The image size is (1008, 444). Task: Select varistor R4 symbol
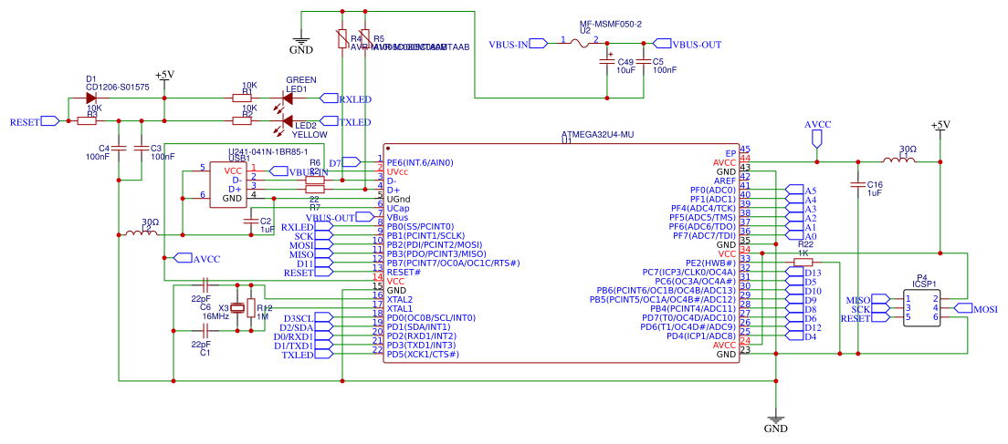[x=342, y=40]
